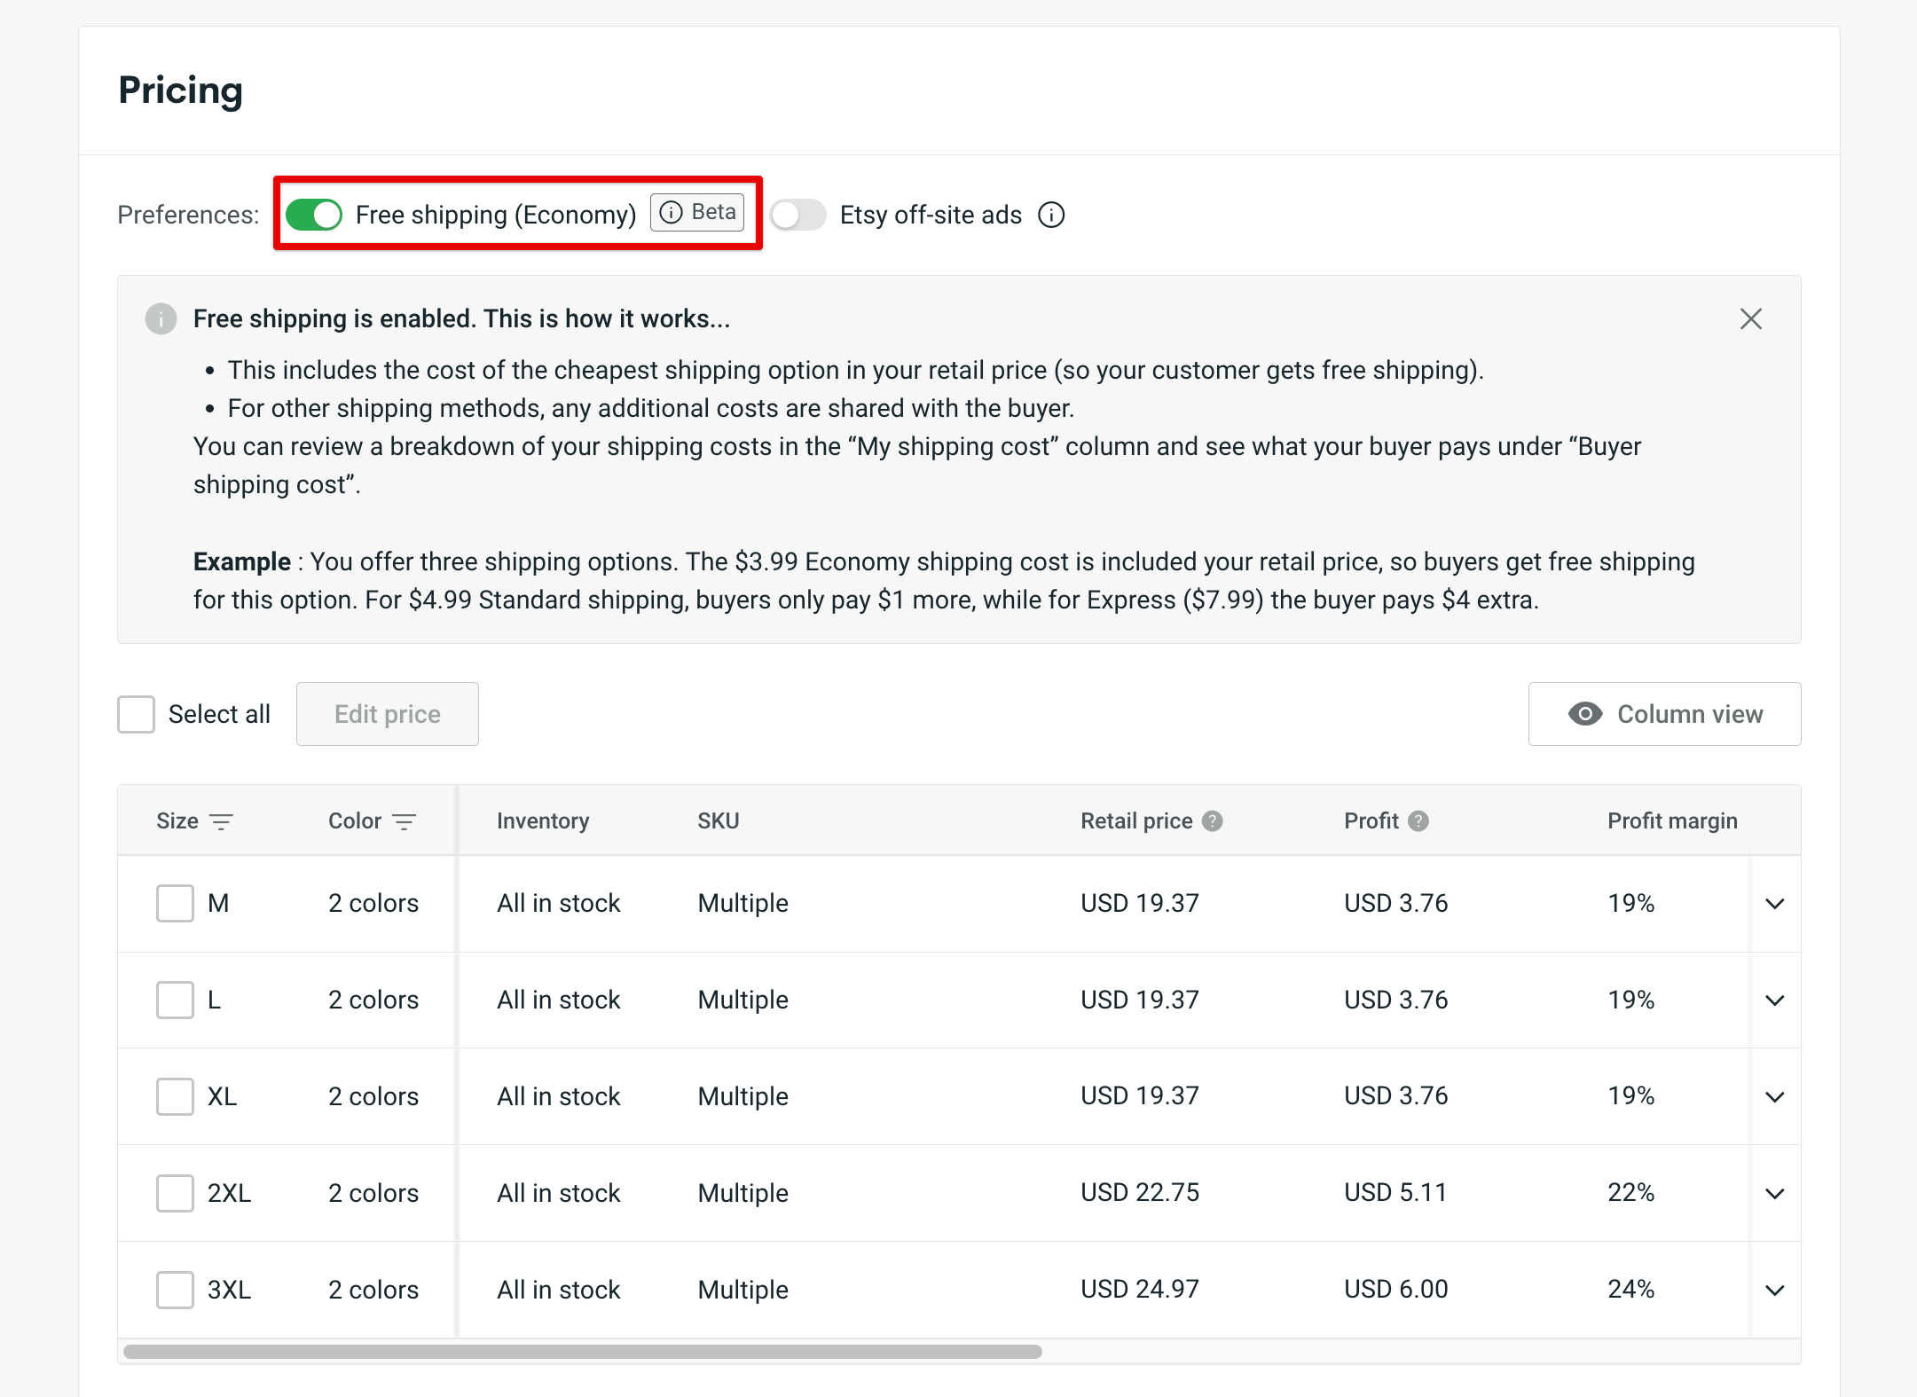Expand the size M row details
The width and height of the screenshot is (1917, 1397).
click(x=1776, y=904)
